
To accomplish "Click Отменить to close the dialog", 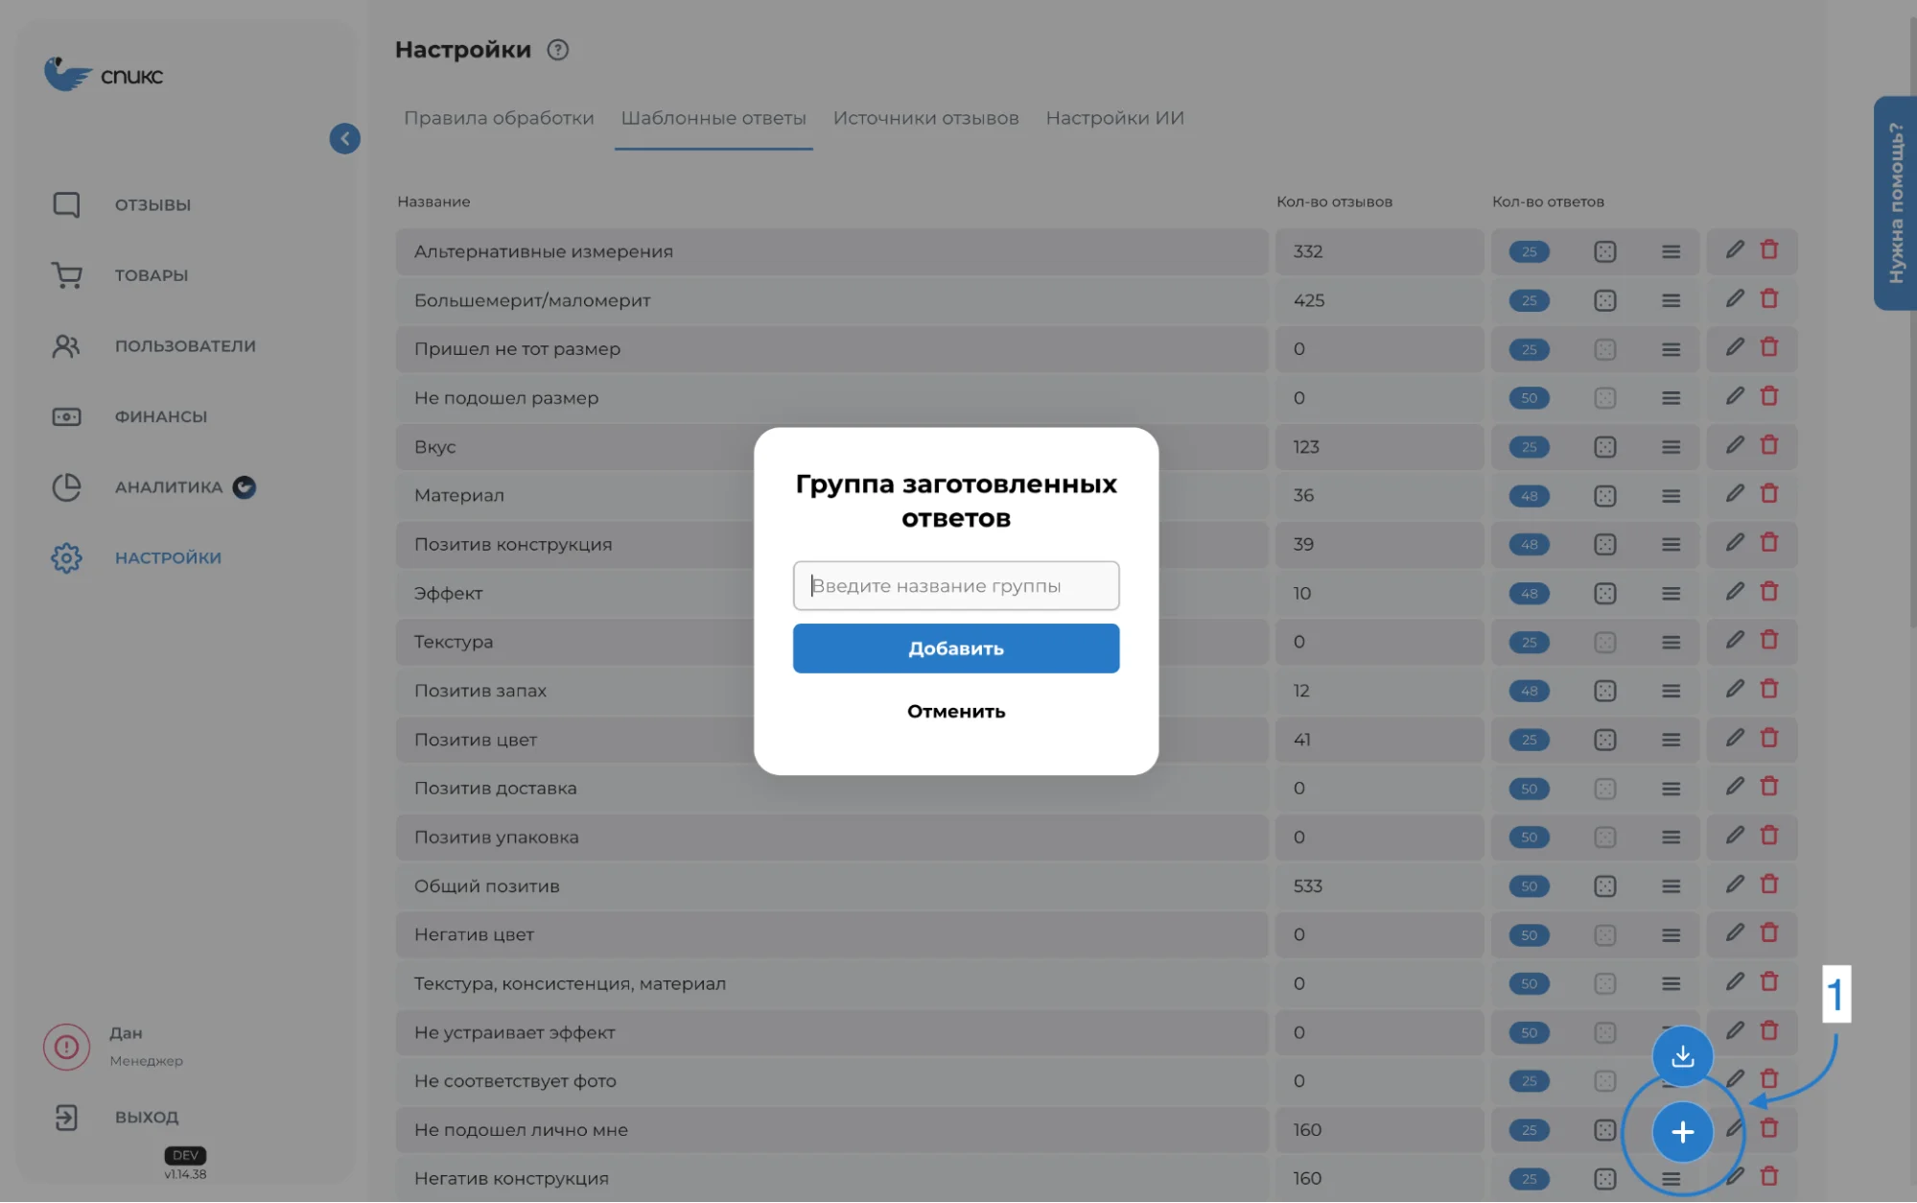I will point(955,711).
